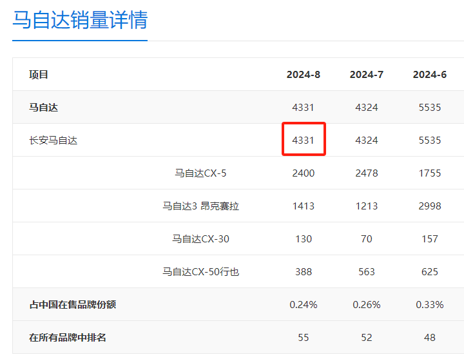This screenshot has height=359, width=464.
Task: Open the 马自达CX-30 model link
Action: [200, 239]
